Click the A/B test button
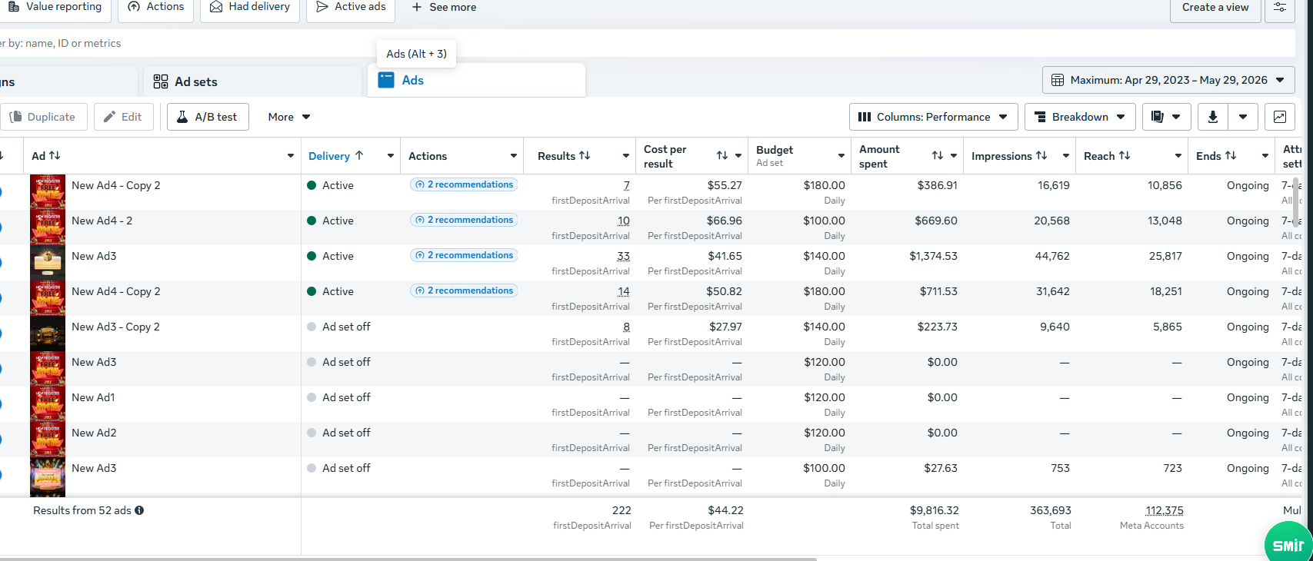 tap(208, 117)
